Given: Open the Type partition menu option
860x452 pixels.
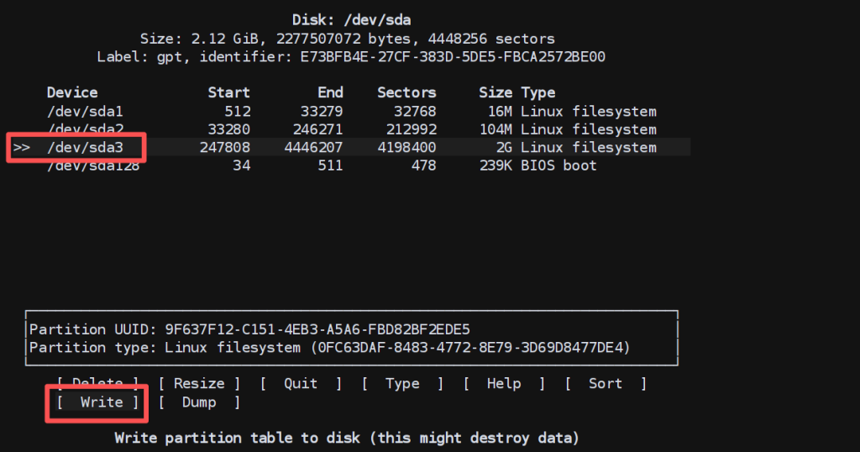Looking at the screenshot, I should [x=402, y=383].
